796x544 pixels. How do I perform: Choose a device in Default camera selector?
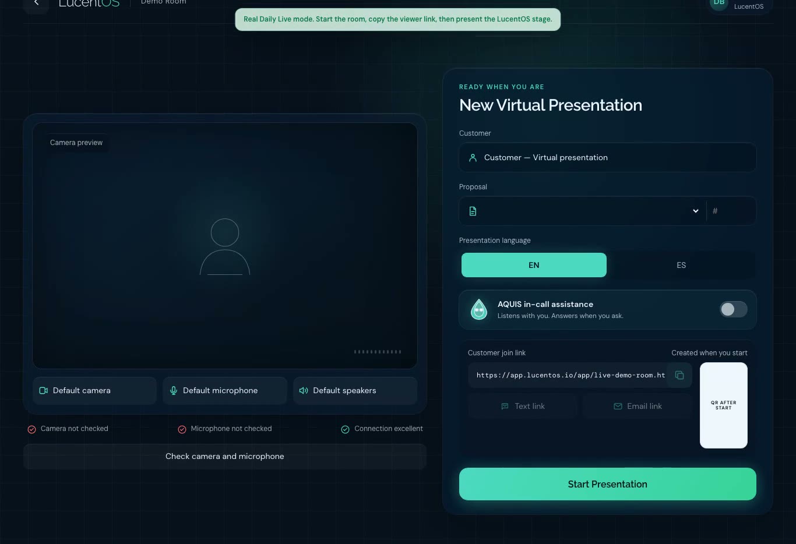[x=94, y=391]
